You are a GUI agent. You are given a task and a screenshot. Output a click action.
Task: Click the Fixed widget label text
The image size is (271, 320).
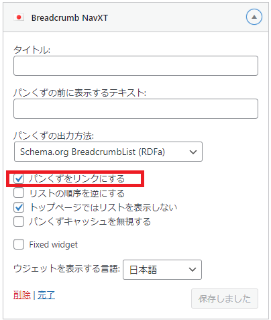[x=54, y=245]
